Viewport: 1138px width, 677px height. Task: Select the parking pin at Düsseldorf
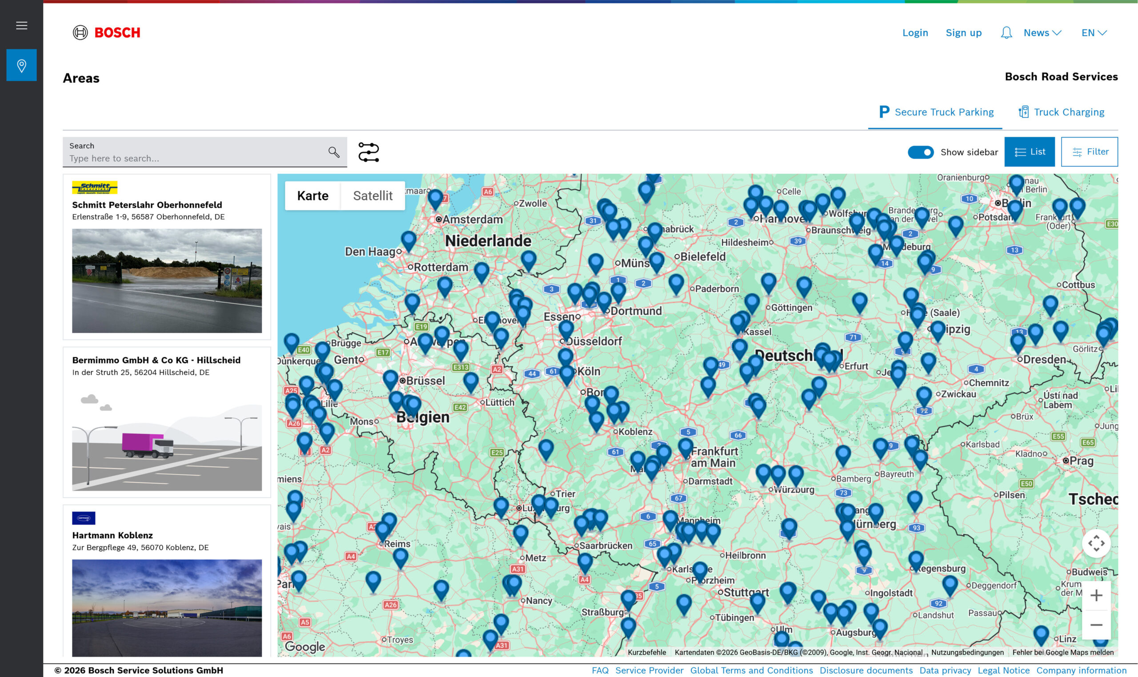tap(566, 331)
